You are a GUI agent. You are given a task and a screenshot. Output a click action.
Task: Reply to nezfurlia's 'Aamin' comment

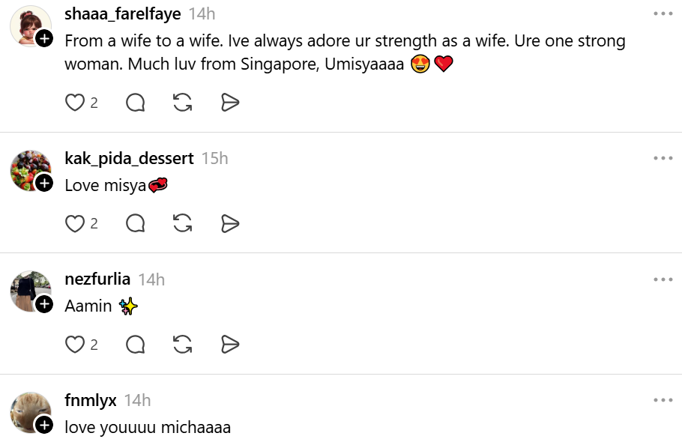[x=135, y=345]
